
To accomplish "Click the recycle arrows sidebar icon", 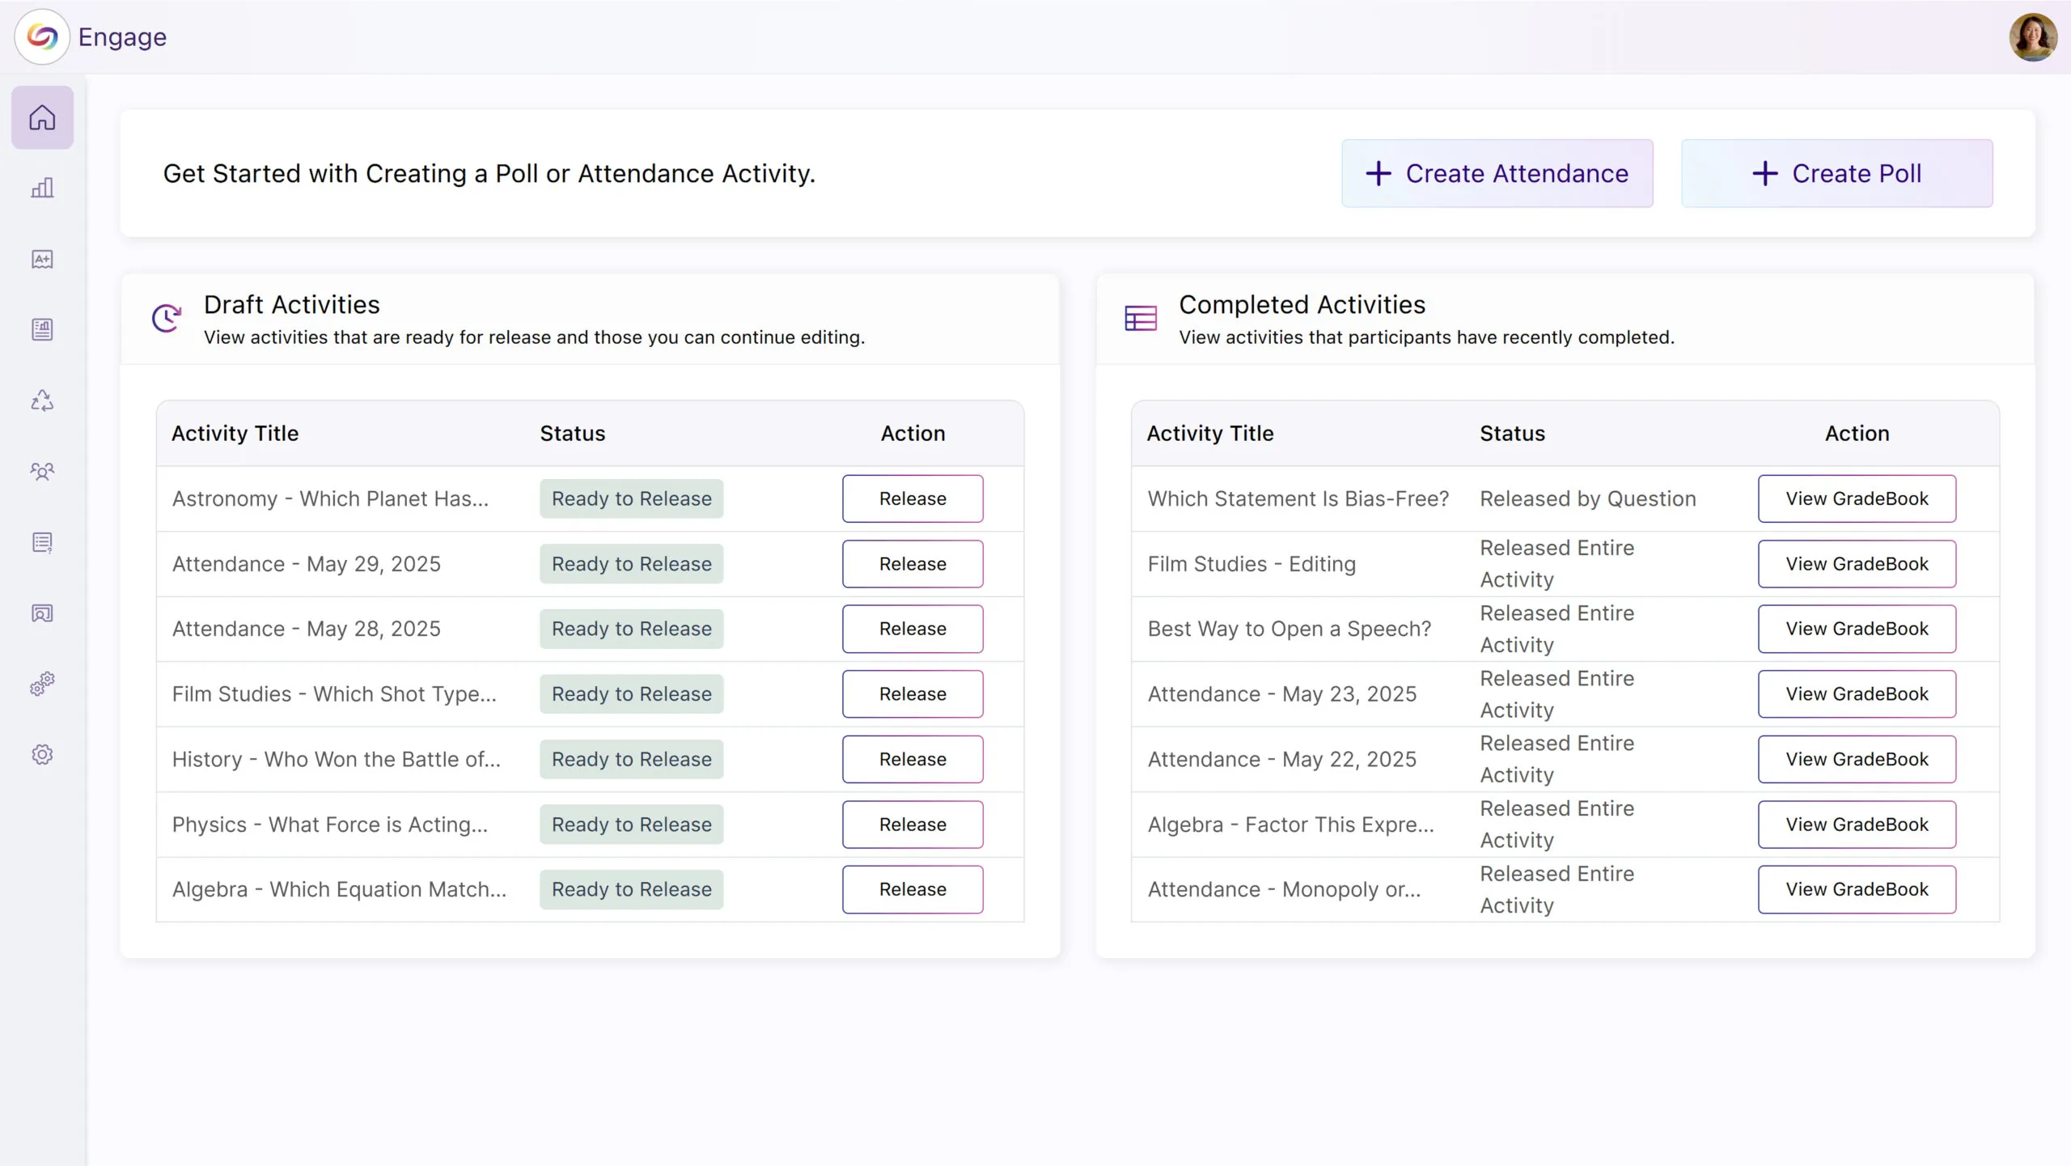I will (x=42, y=401).
